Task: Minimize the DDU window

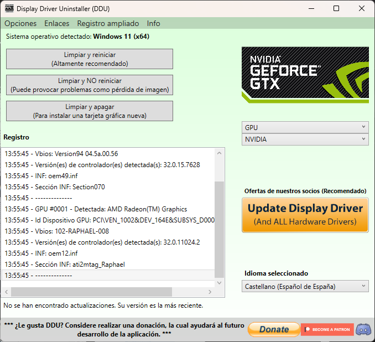Action: 311,9
